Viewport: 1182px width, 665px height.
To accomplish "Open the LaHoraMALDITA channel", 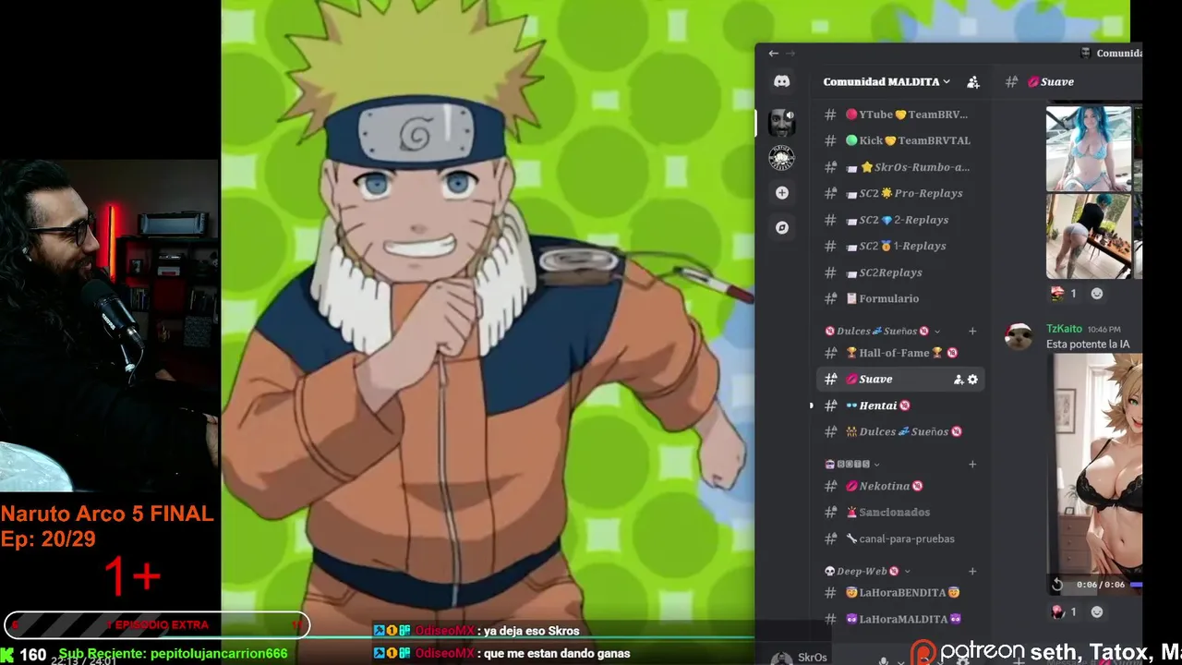I will tap(900, 619).
